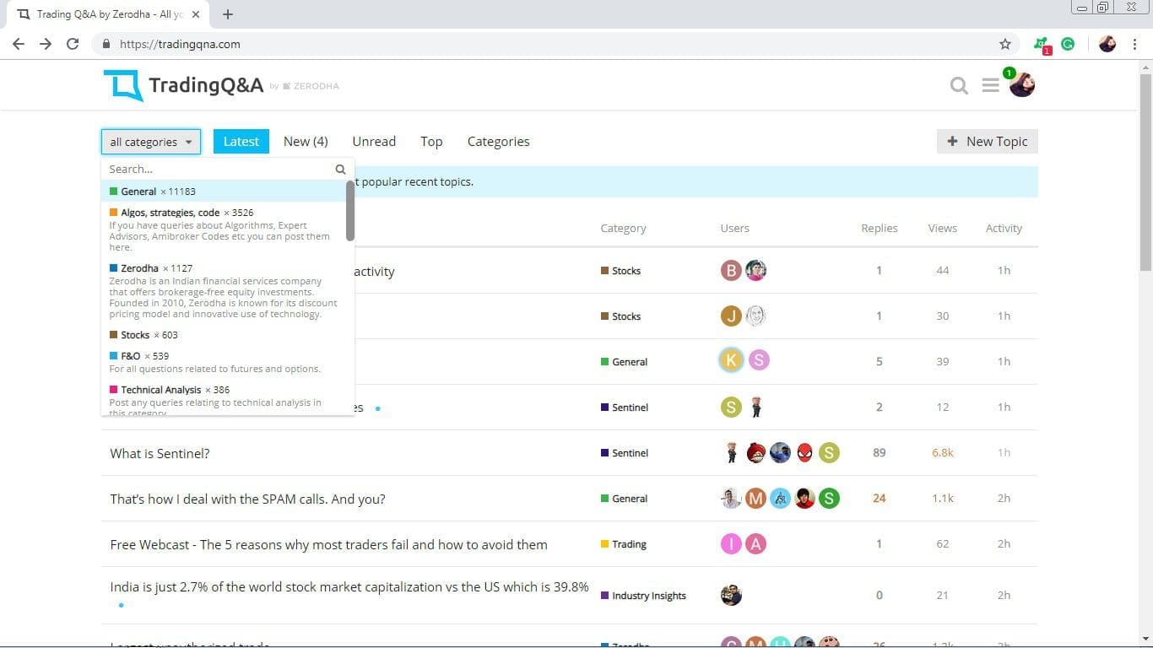Click the New Topic button

pyautogui.click(x=987, y=141)
